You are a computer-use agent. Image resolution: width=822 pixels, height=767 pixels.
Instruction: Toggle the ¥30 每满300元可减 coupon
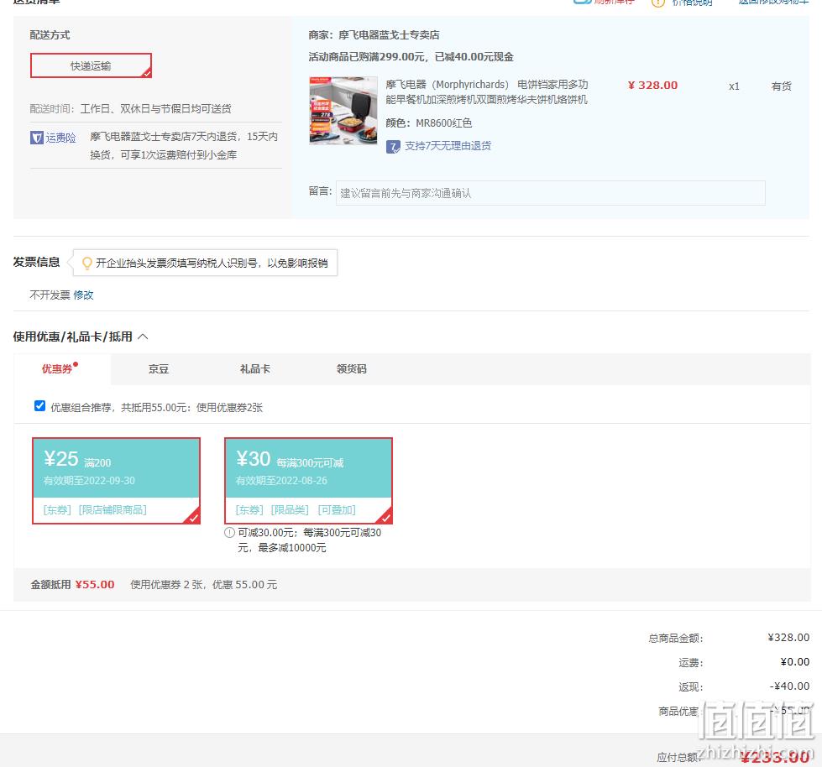[x=309, y=480]
